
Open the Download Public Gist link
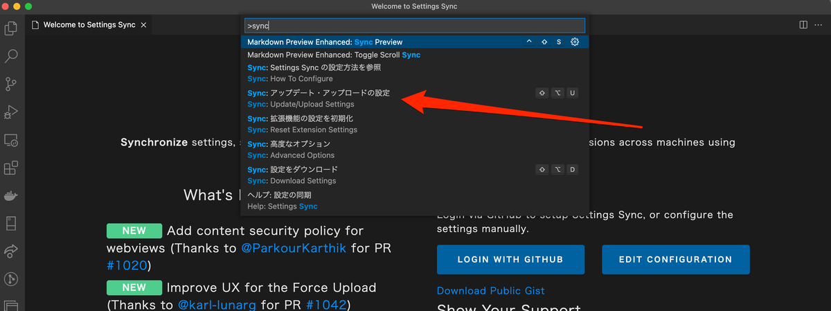[491, 291]
